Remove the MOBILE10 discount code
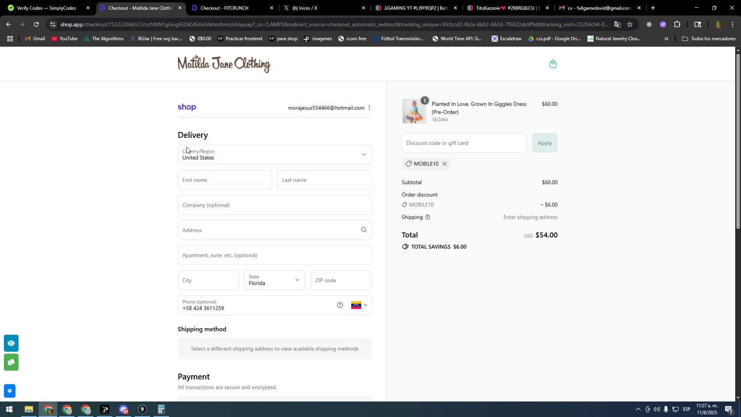 point(445,164)
